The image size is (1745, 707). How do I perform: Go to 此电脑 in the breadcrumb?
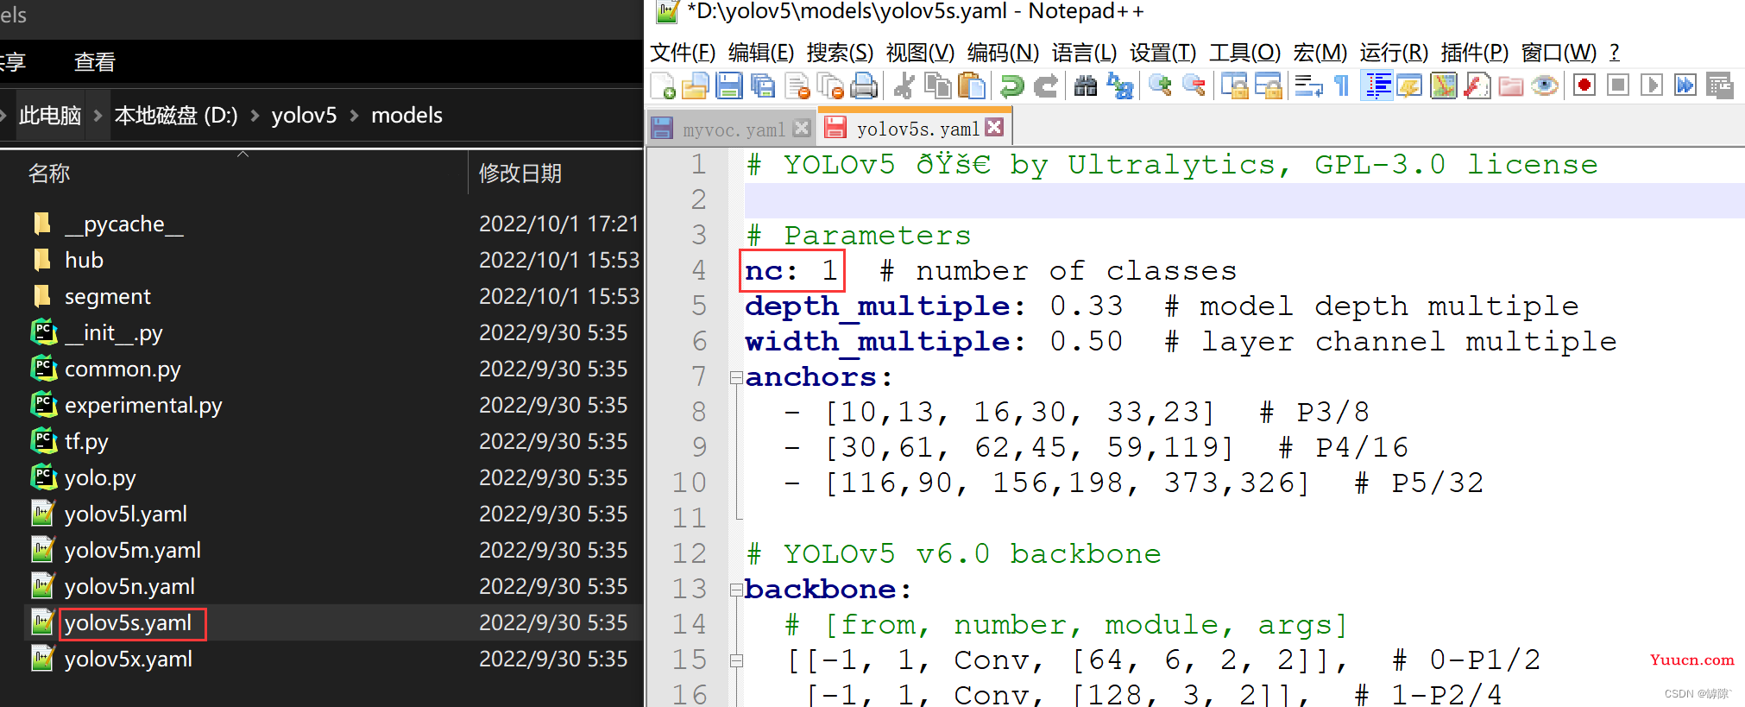(50, 115)
